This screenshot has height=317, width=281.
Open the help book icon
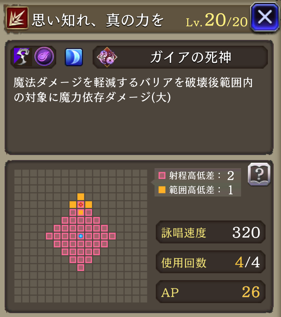click(x=259, y=174)
